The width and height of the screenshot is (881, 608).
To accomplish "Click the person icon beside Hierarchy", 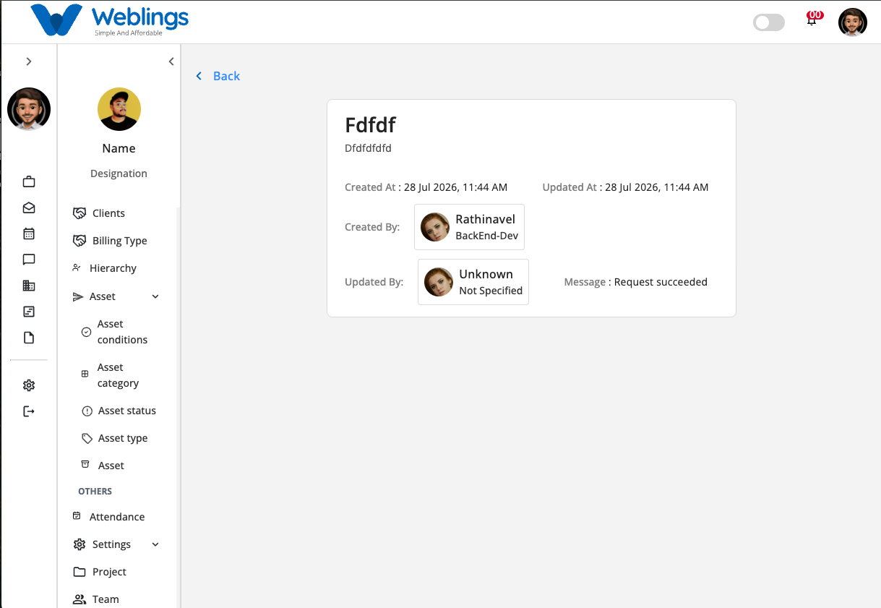I will point(77,268).
